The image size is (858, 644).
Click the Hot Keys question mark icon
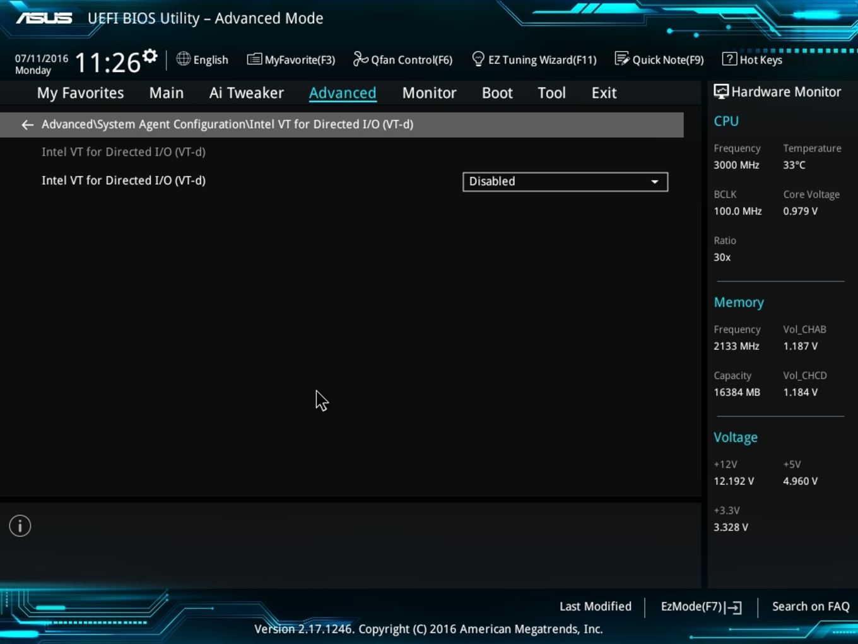[729, 59]
